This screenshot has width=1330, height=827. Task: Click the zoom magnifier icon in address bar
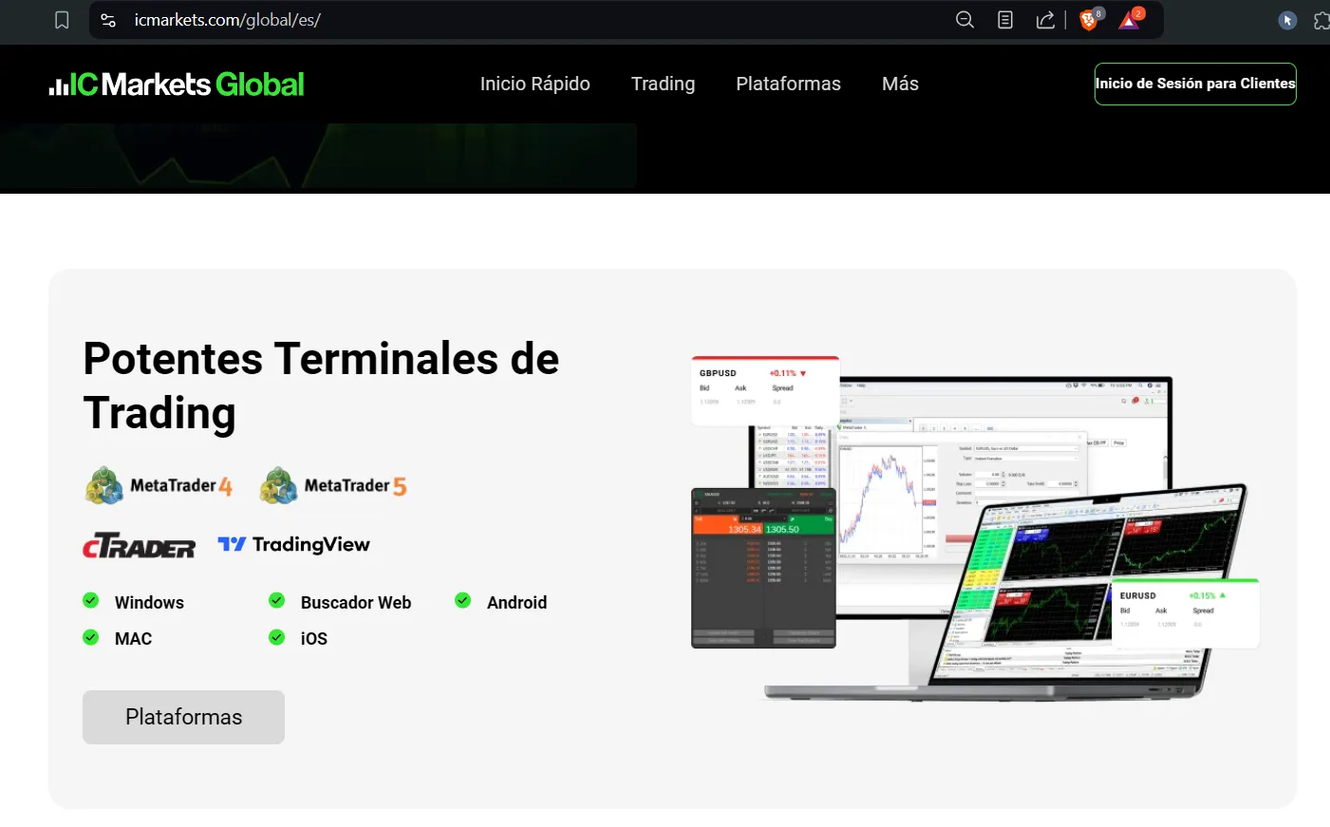[x=965, y=20]
